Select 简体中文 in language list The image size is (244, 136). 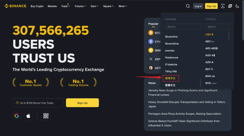pyautogui.click(x=171, y=78)
